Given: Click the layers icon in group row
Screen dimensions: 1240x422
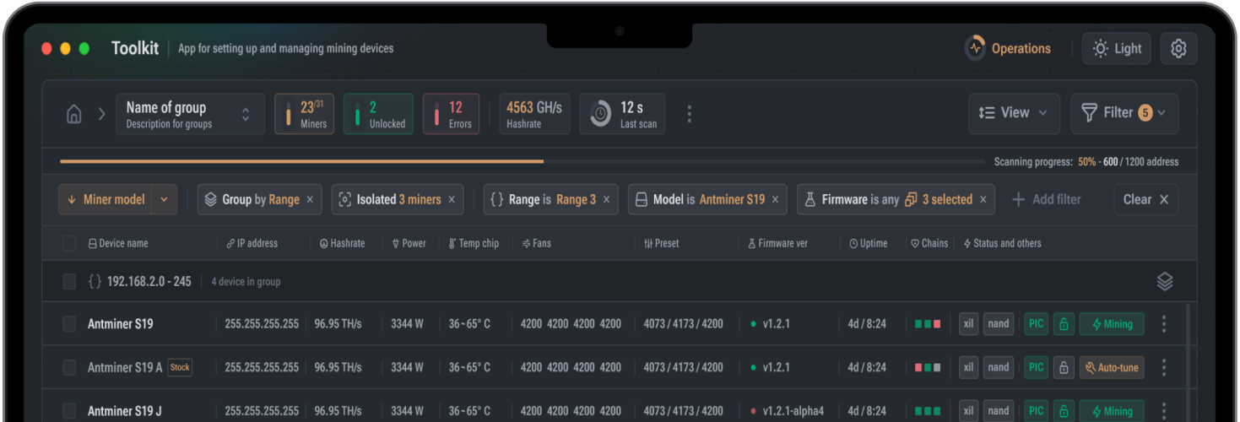Looking at the screenshot, I should 1165,282.
